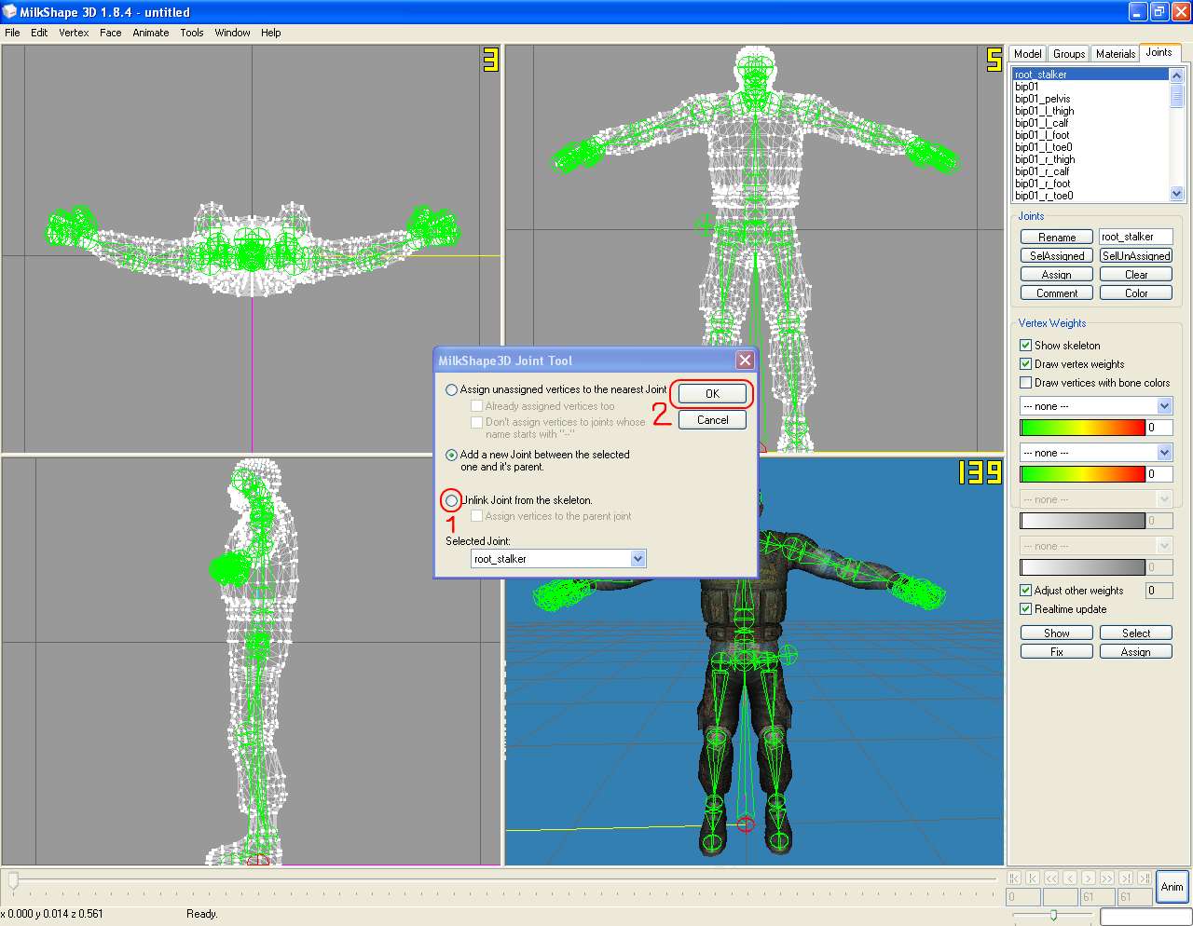Click joint list scroll down arrow
Screen dimensions: 1193x926
(1176, 194)
